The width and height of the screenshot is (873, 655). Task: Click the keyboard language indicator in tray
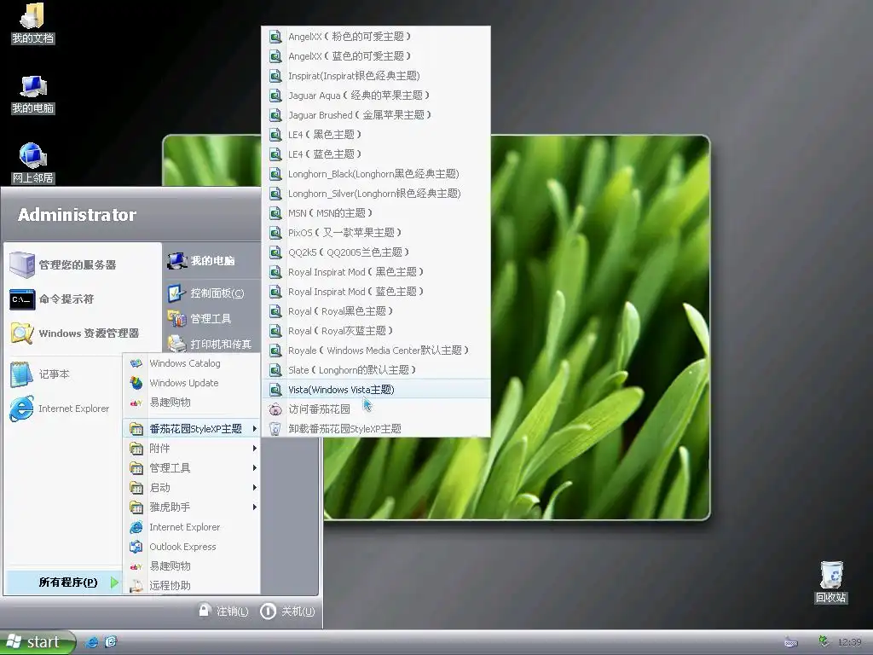[790, 642]
